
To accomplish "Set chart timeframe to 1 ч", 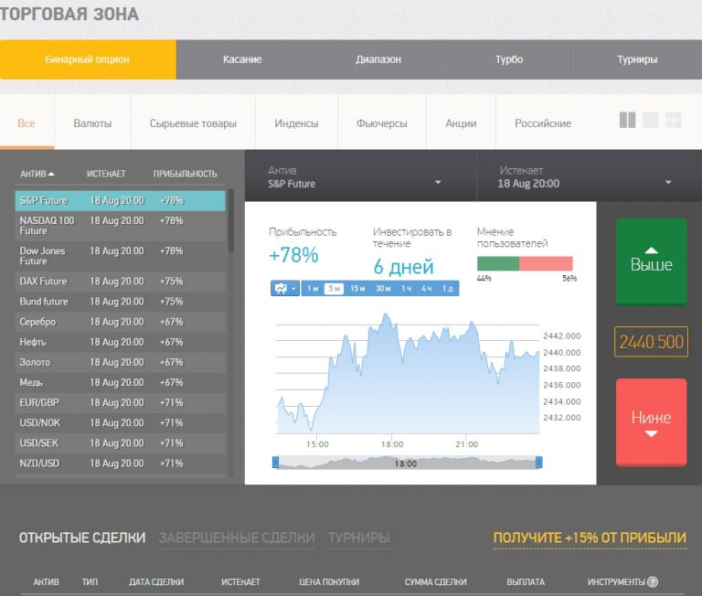I will (x=406, y=288).
